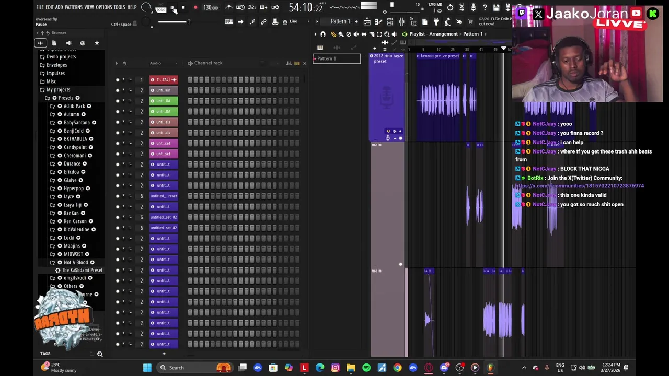The image size is (669, 376).
Task: Open the Mixer view icon
Action: coord(401,21)
